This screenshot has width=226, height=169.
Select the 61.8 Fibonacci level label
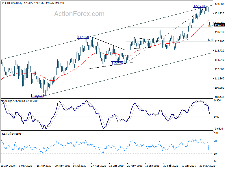coord(210,39)
